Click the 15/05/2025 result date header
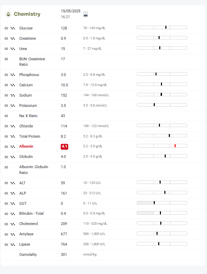This screenshot has height=274, width=207. click(x=71, y=11)
